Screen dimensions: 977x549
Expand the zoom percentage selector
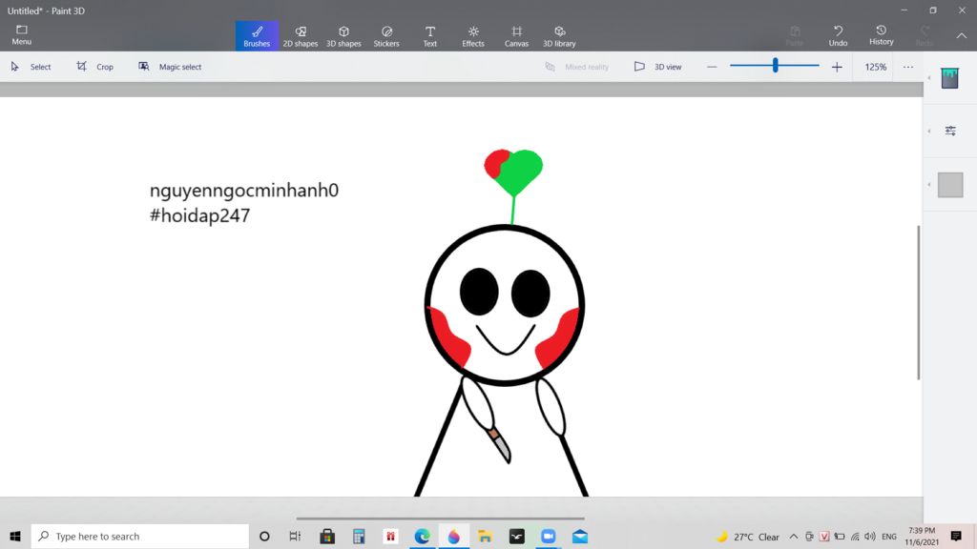[x=874, y=67]
